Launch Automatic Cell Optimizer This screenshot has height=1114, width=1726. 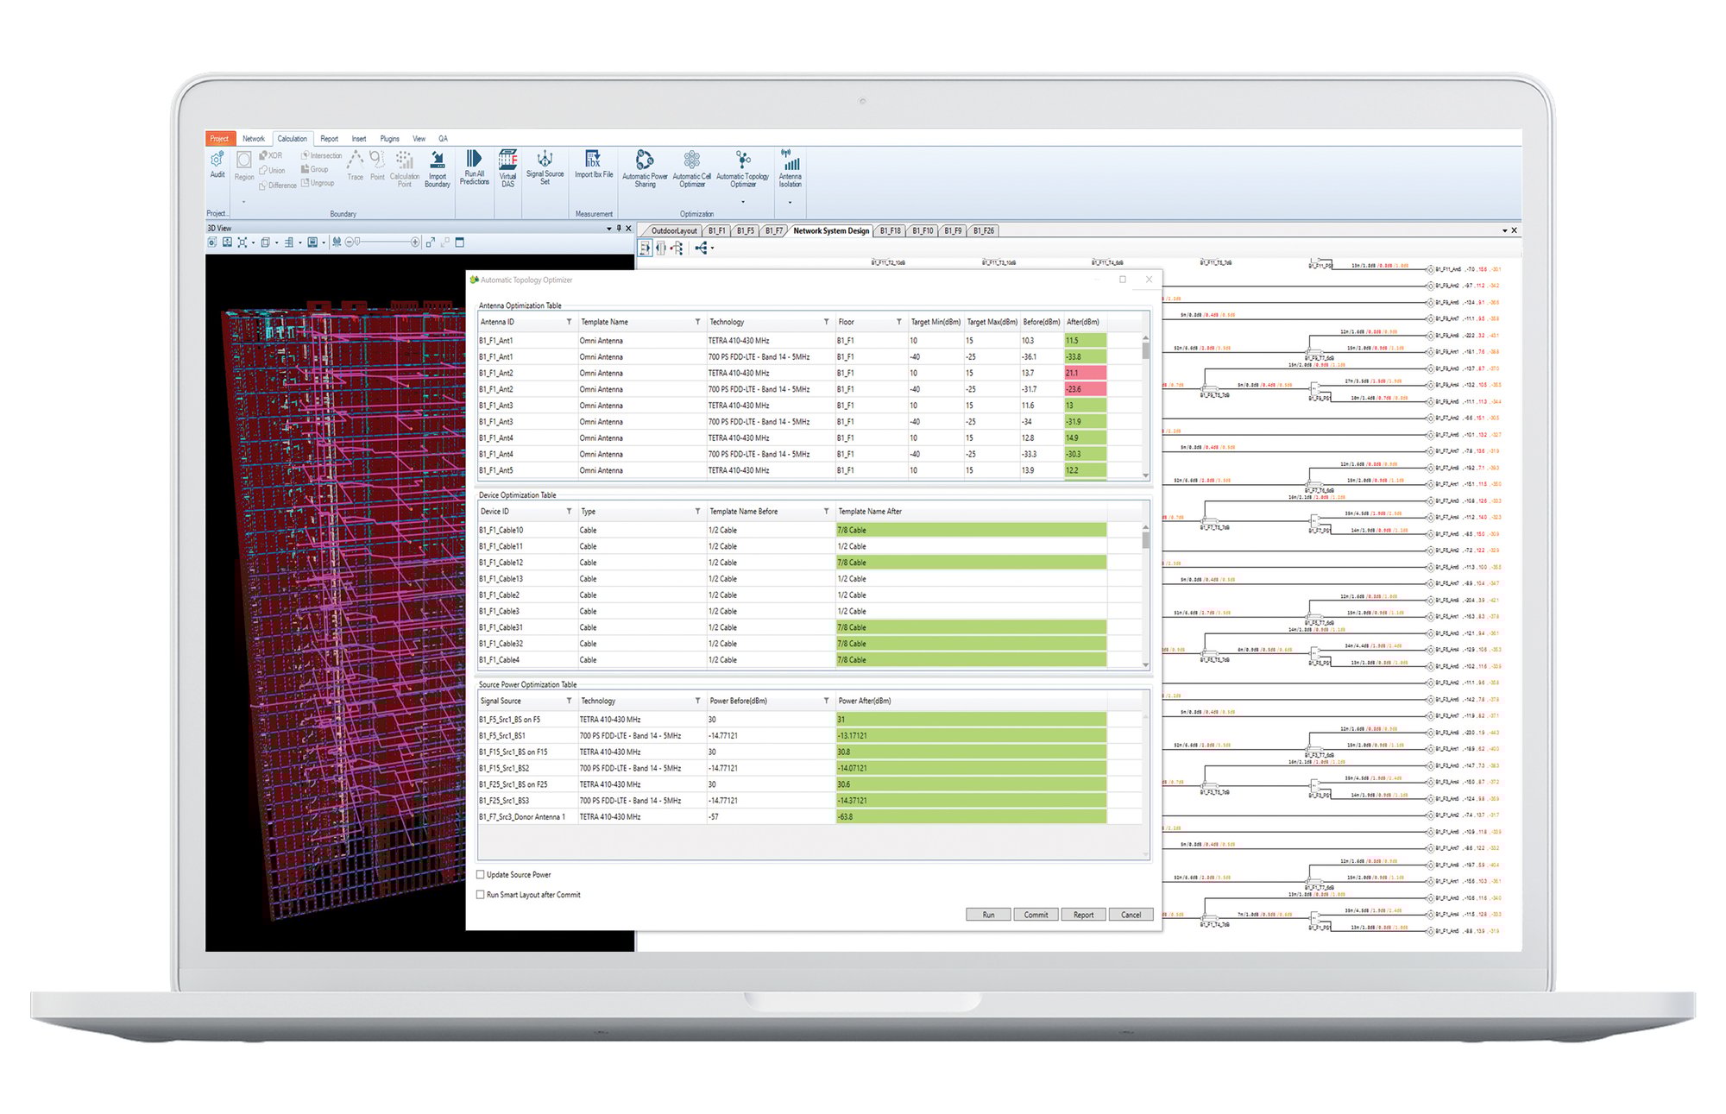pyautogui.click(x=692, y=168)
